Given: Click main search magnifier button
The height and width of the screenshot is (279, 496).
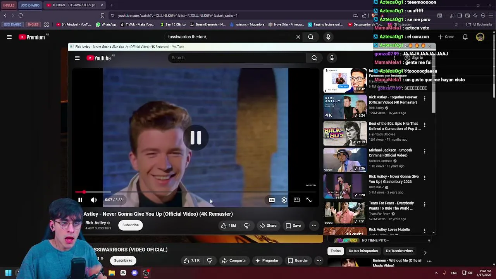Looking at the screenshot, I should pos(311,37).
